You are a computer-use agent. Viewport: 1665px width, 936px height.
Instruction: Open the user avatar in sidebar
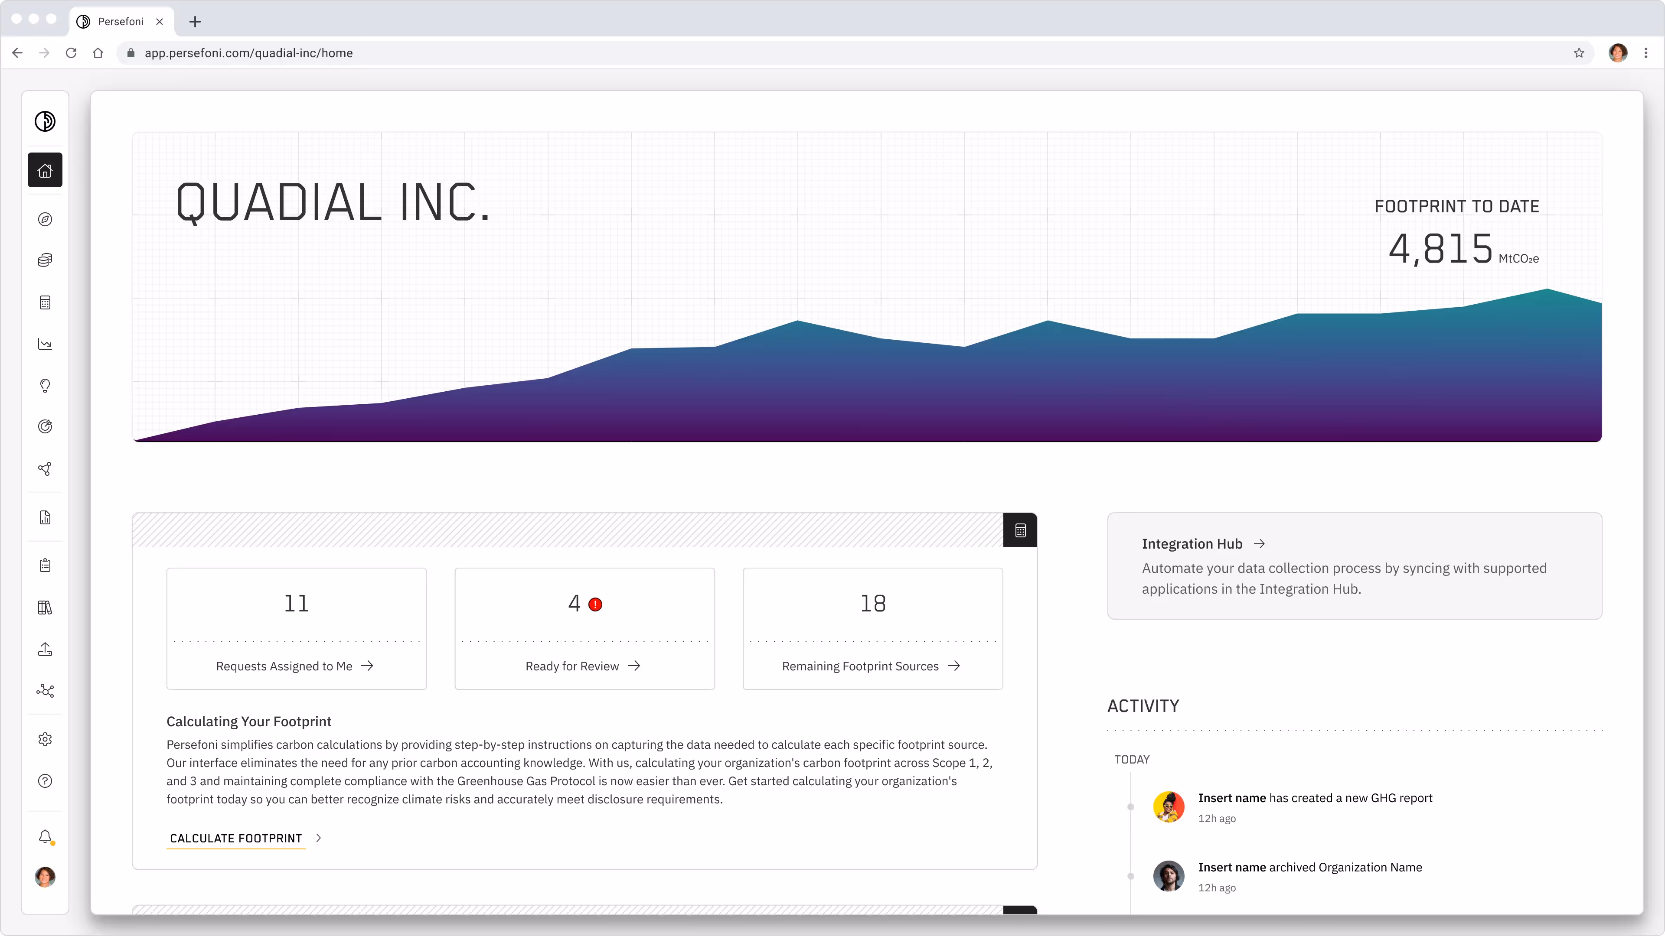tap(45, 877)
